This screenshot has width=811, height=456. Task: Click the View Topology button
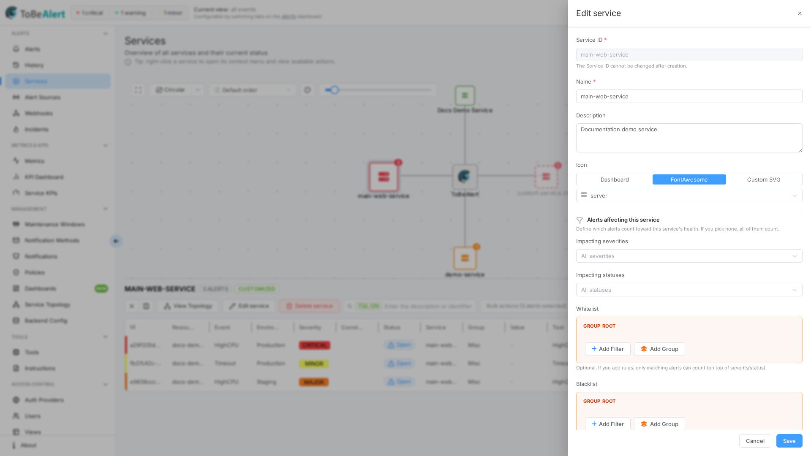pyautogui.click(x=188, y=306)
